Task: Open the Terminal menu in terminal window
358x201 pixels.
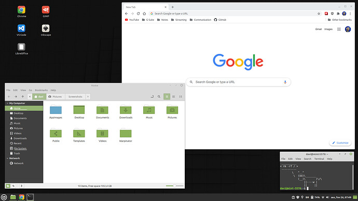Action: [x=319, y=159]
